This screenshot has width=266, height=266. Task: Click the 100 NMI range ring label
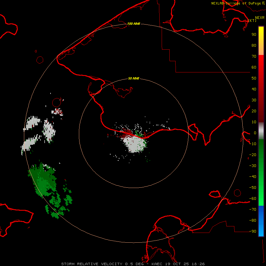[x=134, y=24]
